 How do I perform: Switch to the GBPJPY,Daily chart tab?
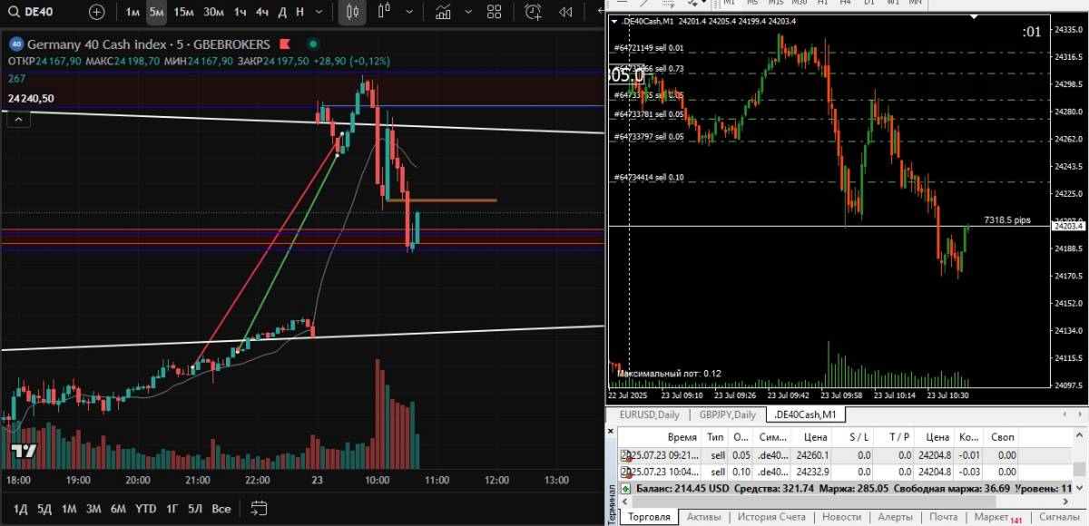coord(727,414)
